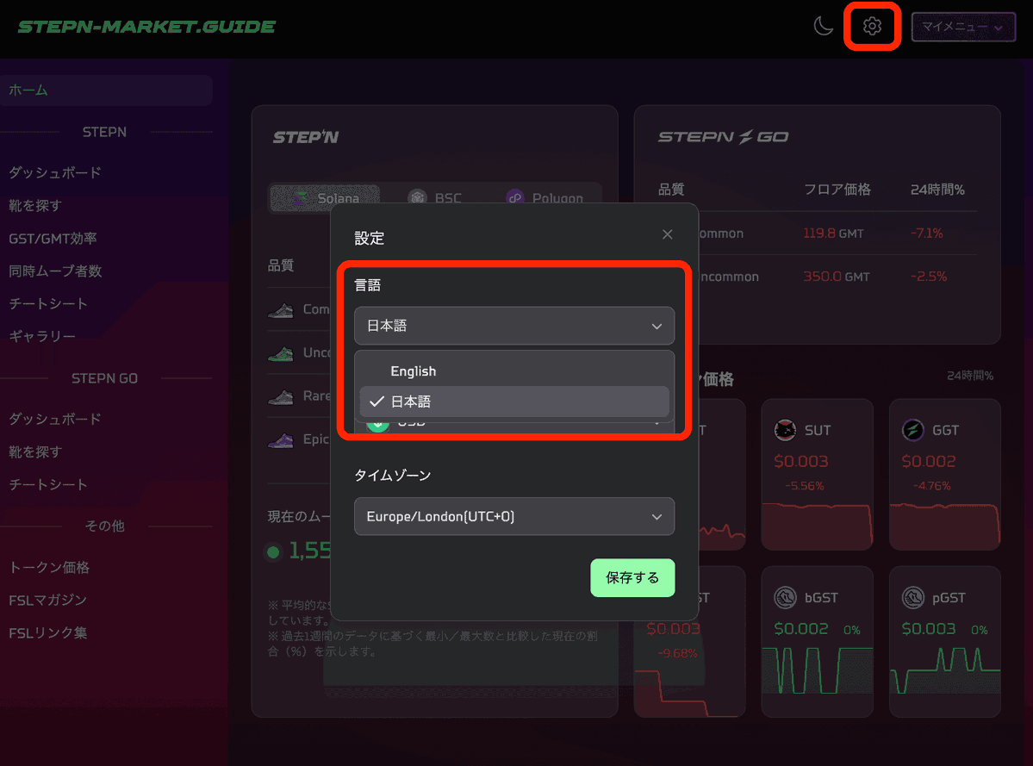Click the Epic purple sneaker icon
Viewport: 1033px width, 766px height.
coord(281,440)
